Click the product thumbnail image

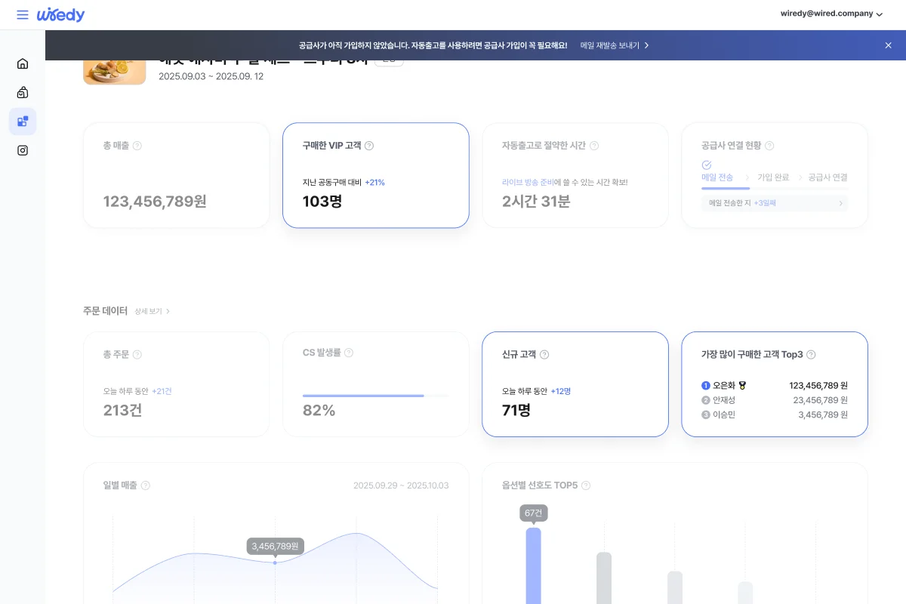[114, 72]
